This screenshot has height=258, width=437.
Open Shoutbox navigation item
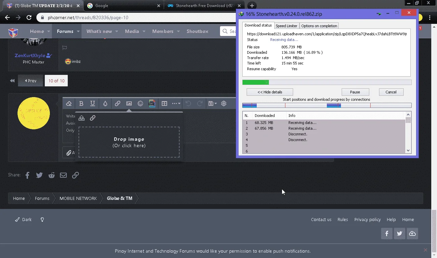tap(197, 31)
